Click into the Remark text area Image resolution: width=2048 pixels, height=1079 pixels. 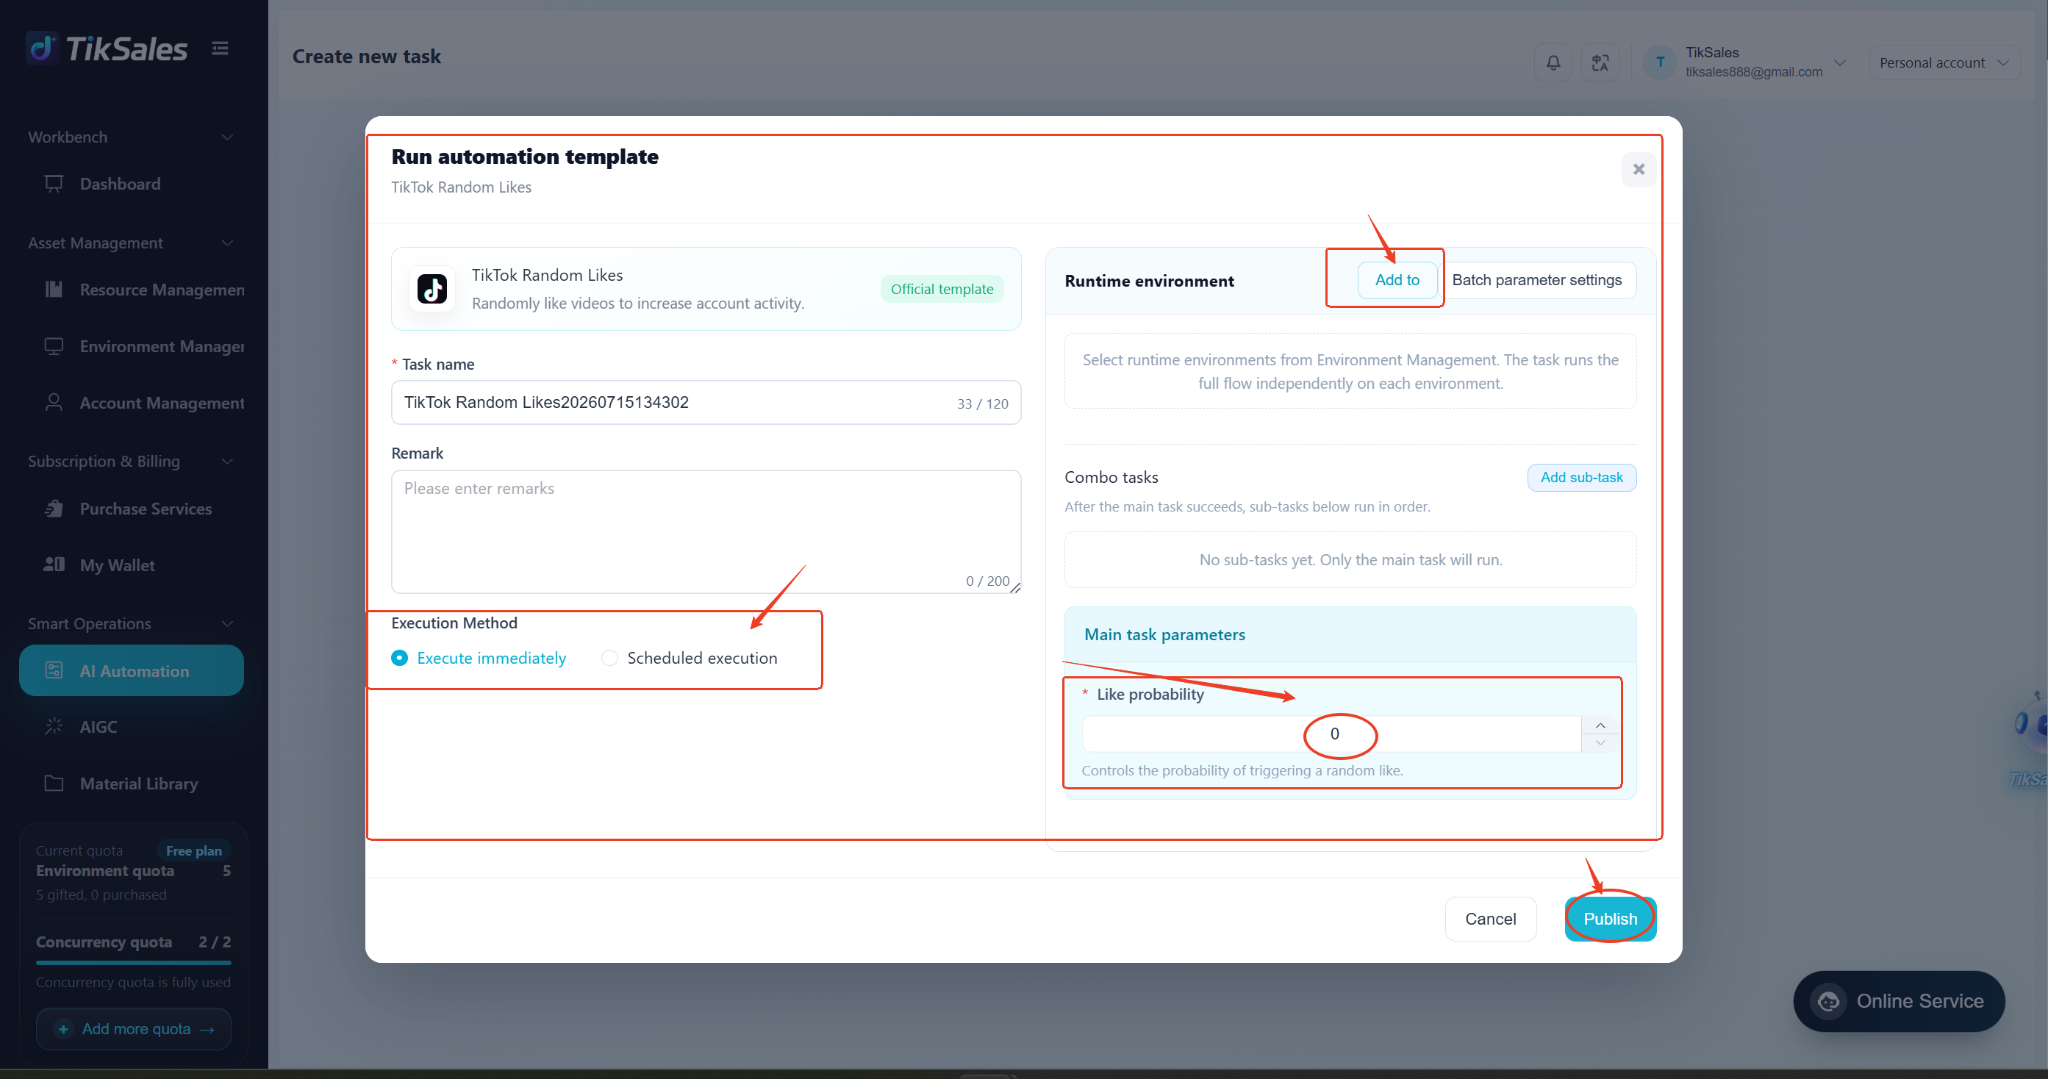[x=706, y=531]
